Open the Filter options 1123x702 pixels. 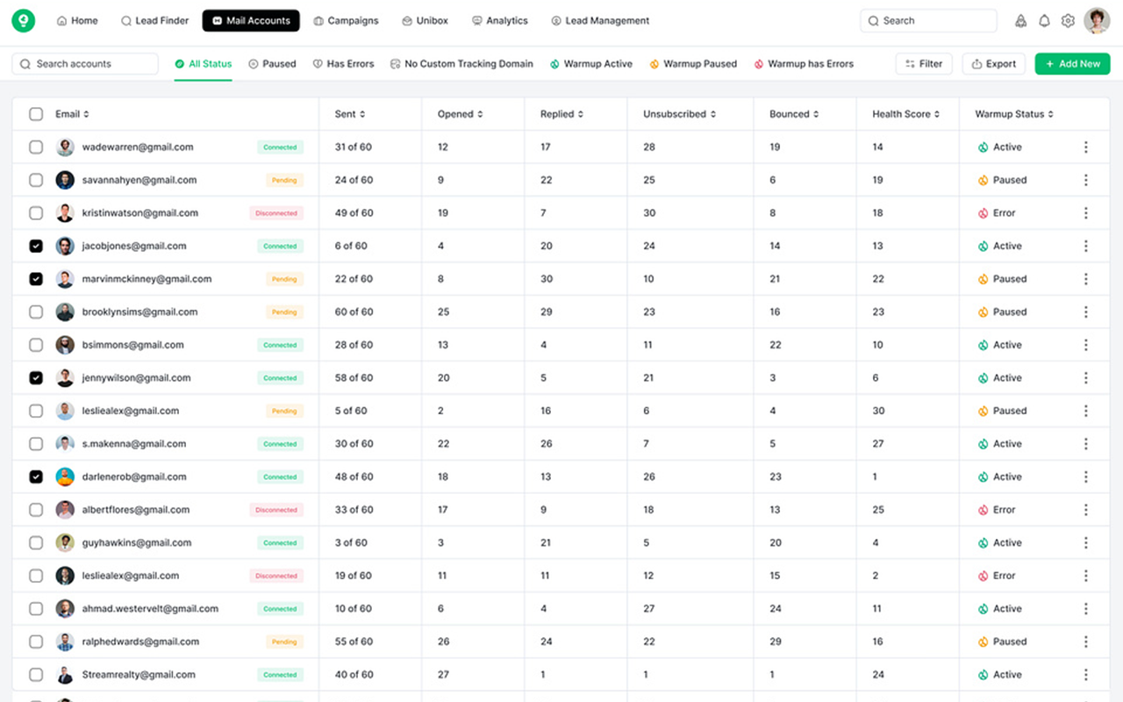point(923,64)
